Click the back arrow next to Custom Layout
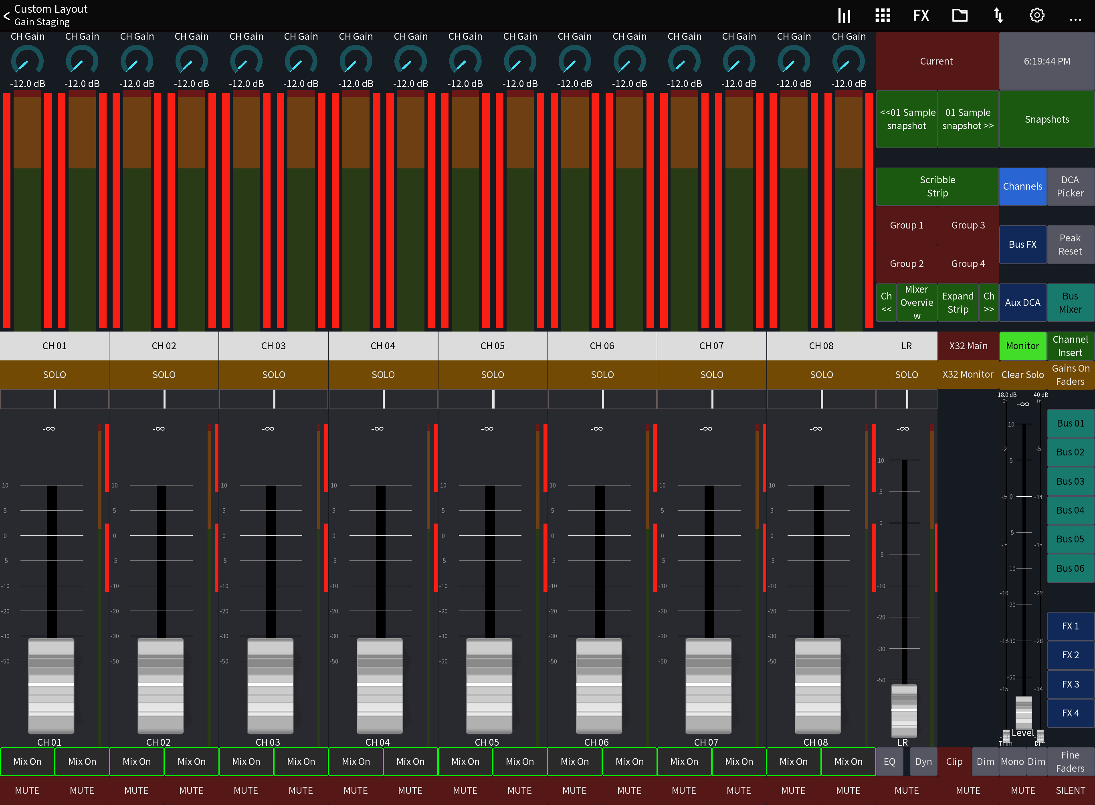Screen dimensions: 1095x805 [7, 16]
